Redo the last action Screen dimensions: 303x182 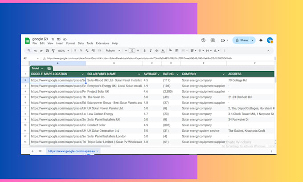(41, 51)
